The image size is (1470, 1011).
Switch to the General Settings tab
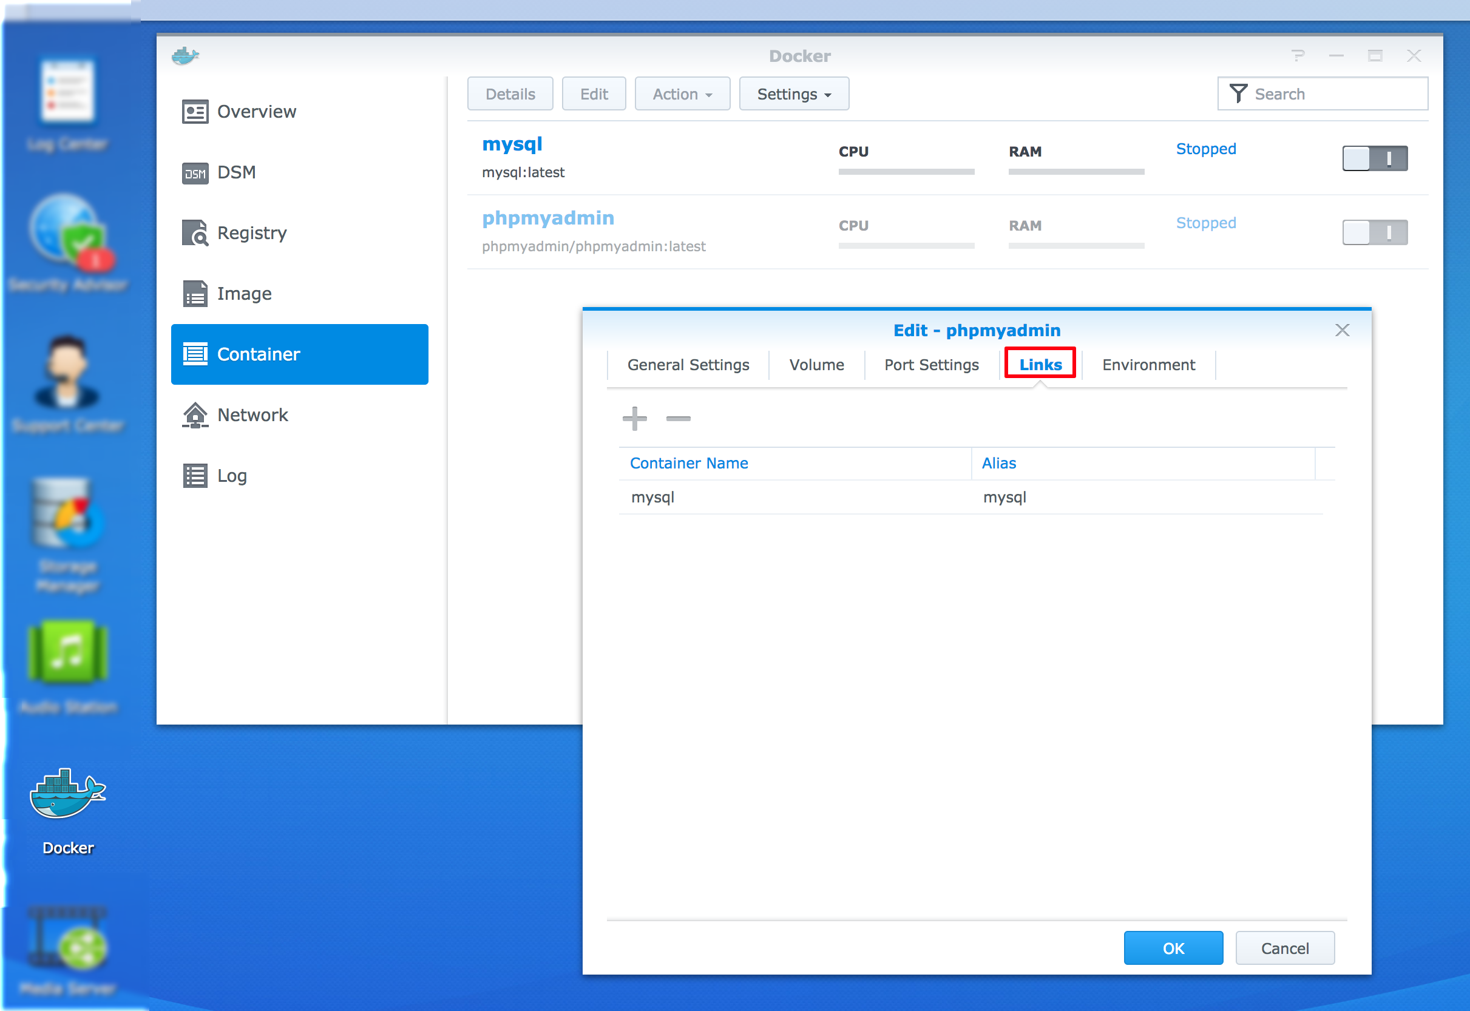click(688, 365)
